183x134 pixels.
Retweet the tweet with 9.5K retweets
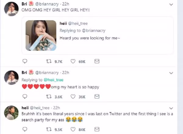(49, 129)
